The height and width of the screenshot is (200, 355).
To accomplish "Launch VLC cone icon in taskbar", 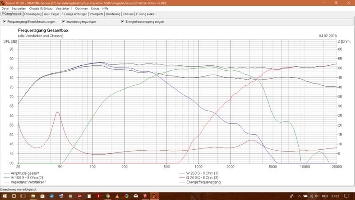I will click(x=117, y=196).
